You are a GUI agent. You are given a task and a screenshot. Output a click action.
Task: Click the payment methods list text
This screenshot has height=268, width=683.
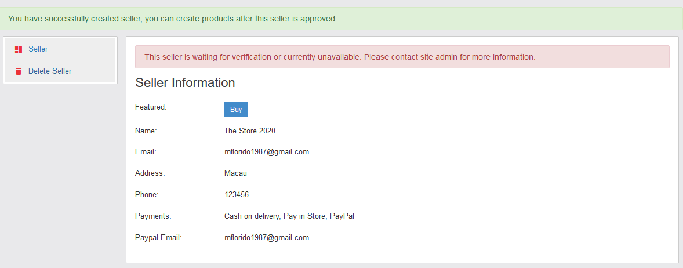coord(289,216)
